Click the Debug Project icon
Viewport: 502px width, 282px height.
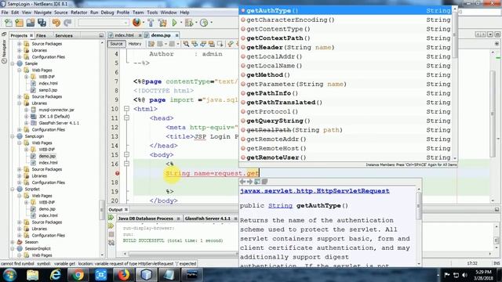click(x=189, y=23)
